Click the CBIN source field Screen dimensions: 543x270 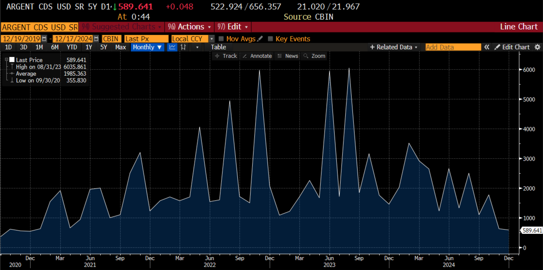[112, 39]
